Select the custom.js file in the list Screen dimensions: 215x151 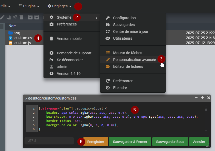point(22,43)
